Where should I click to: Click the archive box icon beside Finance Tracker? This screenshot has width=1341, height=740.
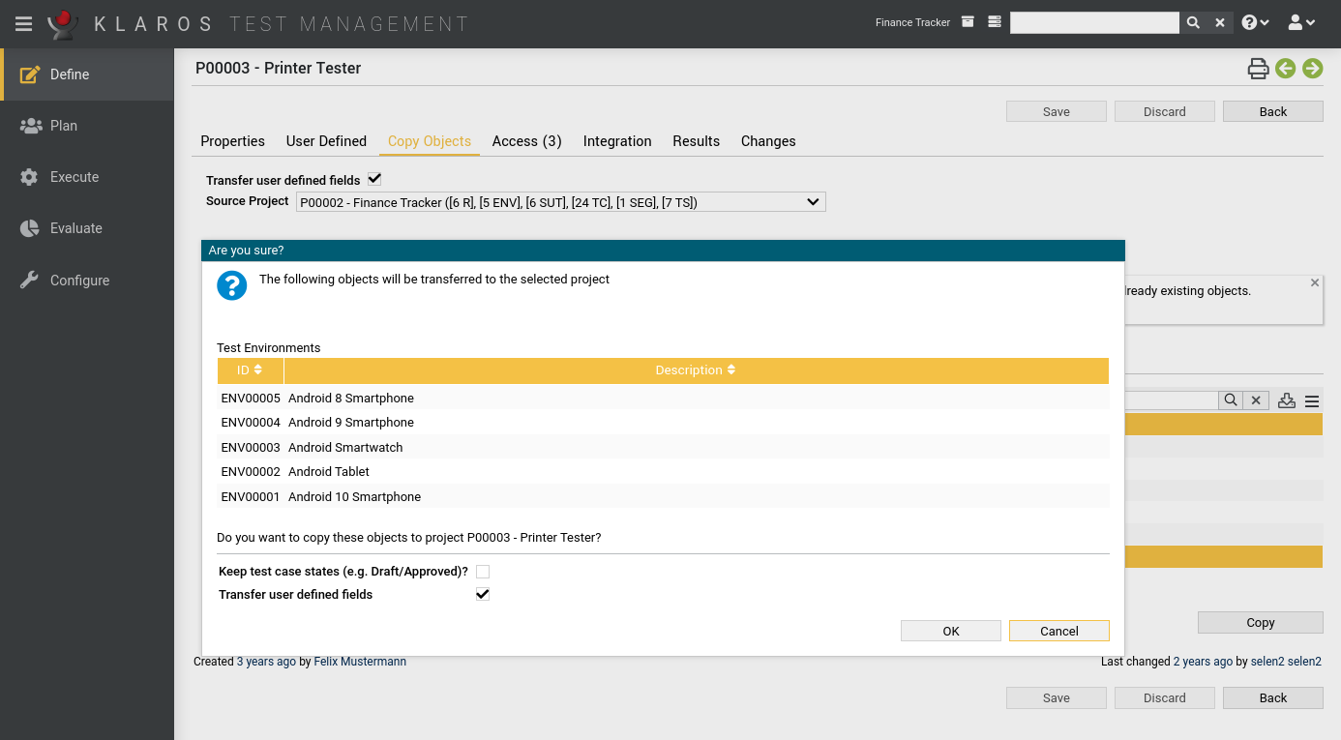968,22
